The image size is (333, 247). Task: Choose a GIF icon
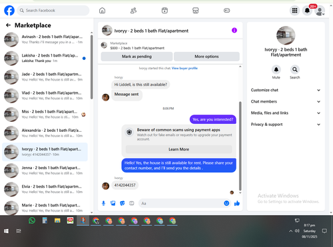pos(132,203)
